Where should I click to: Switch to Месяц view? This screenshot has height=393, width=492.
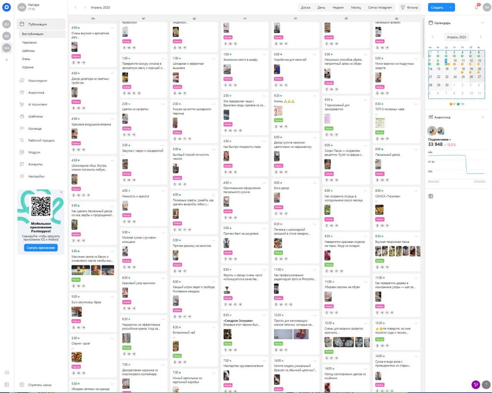tap(356, 7)
